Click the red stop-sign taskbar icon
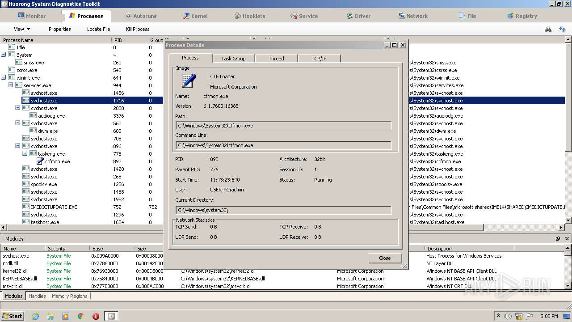This screenshot has width=572, height=322. (x=96, y=316)
